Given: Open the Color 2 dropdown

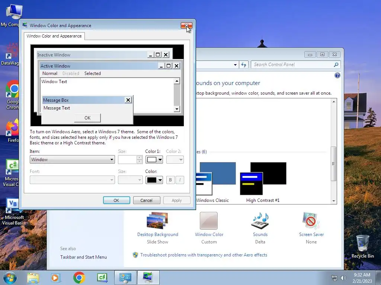Looking at the screenshot, I should coord(175,160).
